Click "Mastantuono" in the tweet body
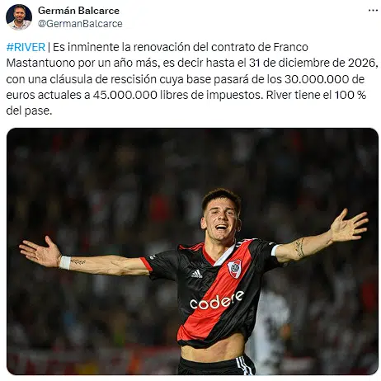 click(40, 63)
